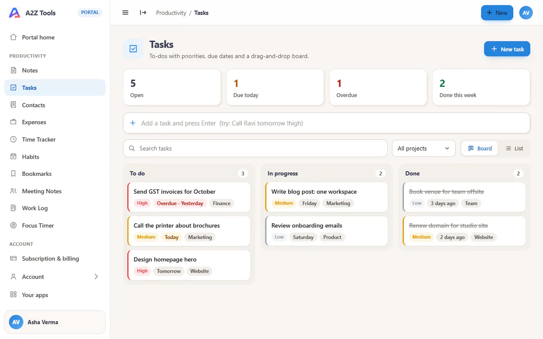The width and height of the screenshot is (543, 339).
Task: Open the All projects dropdown
Action: (x=424, y=148)
